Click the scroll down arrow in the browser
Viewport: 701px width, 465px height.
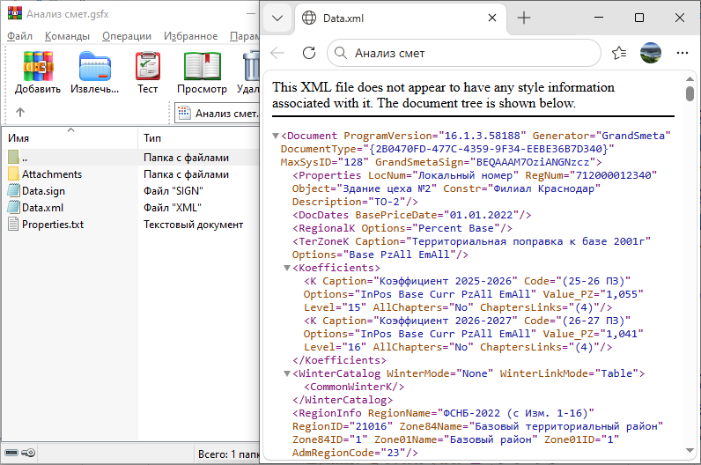pos(690,451)
